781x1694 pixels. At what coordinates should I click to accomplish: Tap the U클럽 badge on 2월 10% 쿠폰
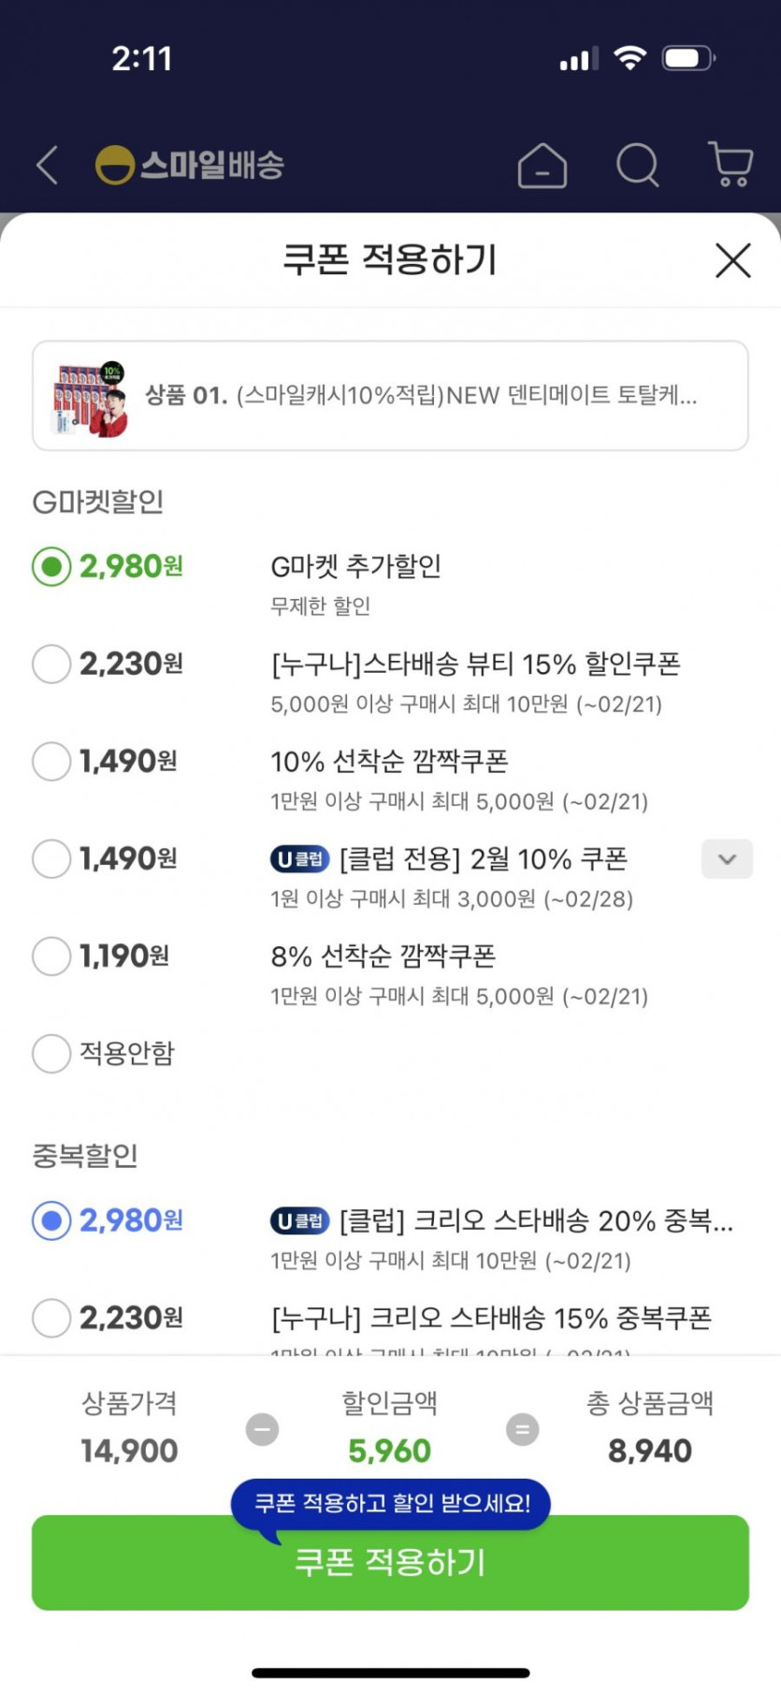click(299, 858)
